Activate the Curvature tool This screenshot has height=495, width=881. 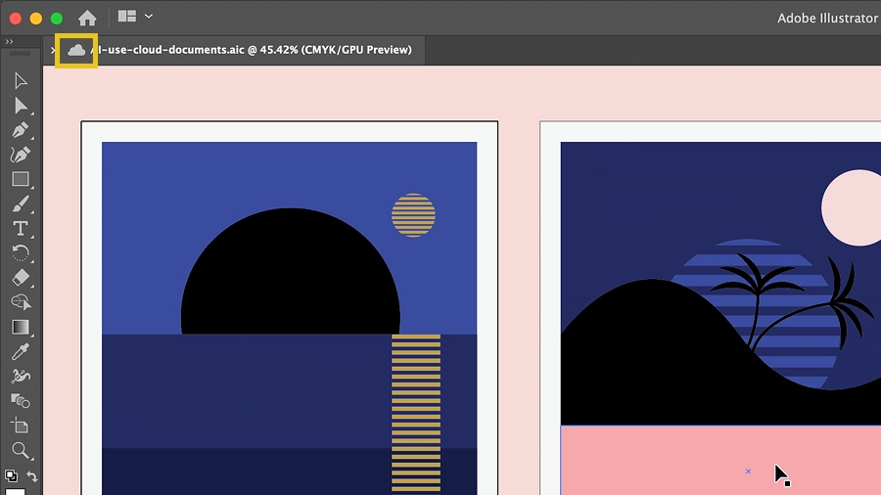tap(21, 155)
